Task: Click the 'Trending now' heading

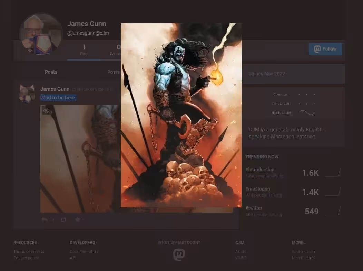Action: tap(262, 157)
